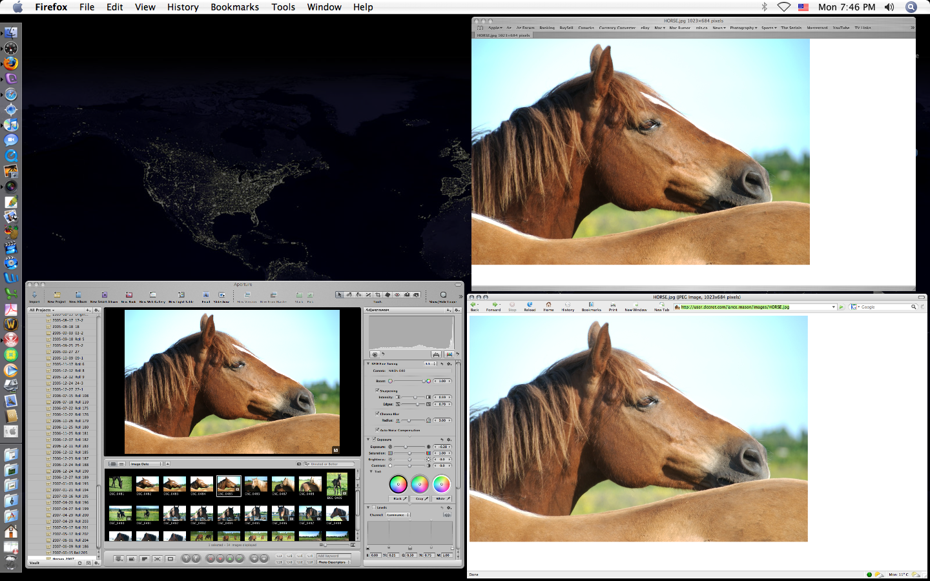The width and height of the screenshot is (930, 581).
Task: Click the Back arrow in lower Firefox window
Action: (475, 306)
